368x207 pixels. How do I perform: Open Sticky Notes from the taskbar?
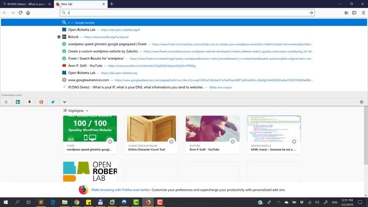click(89, 202)
